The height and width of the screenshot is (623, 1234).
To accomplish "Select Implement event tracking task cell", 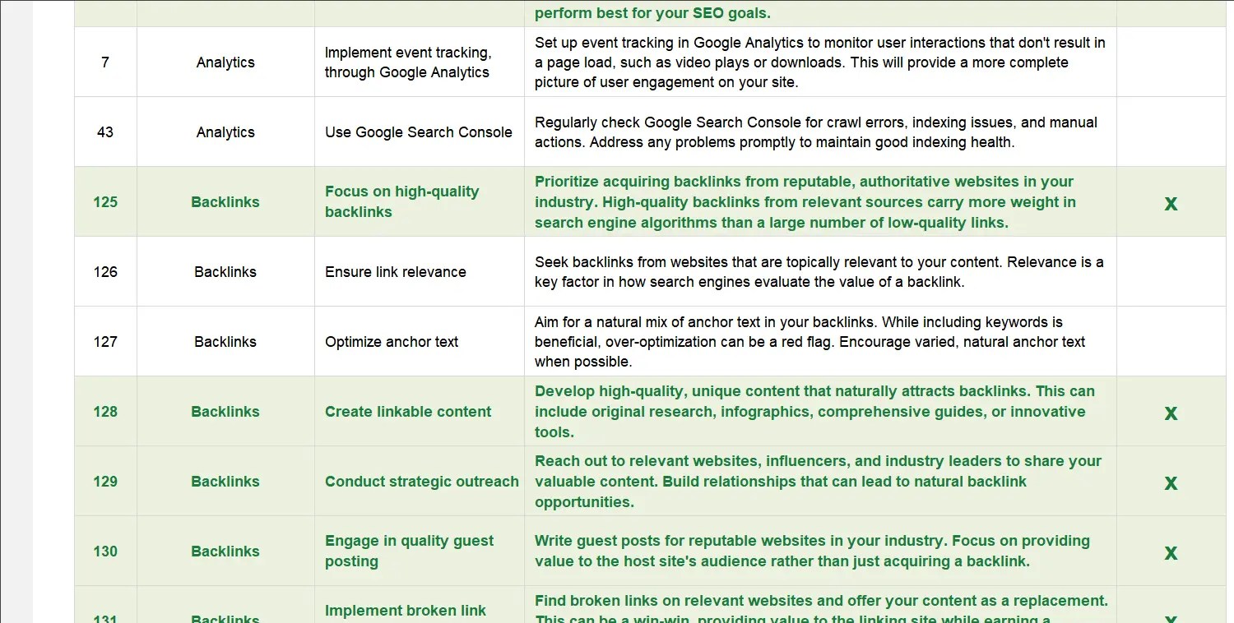I will point(420,62).
